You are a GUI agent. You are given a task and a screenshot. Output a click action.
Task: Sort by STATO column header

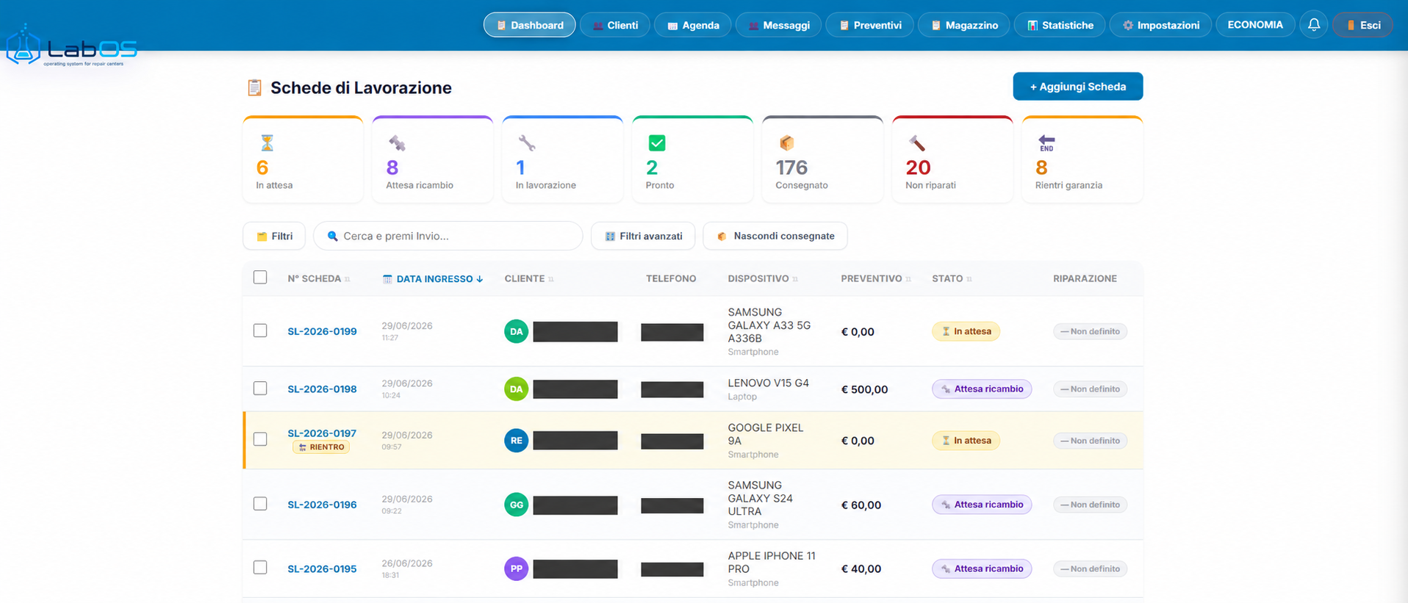pyautogui.click(x=952, y=279)
